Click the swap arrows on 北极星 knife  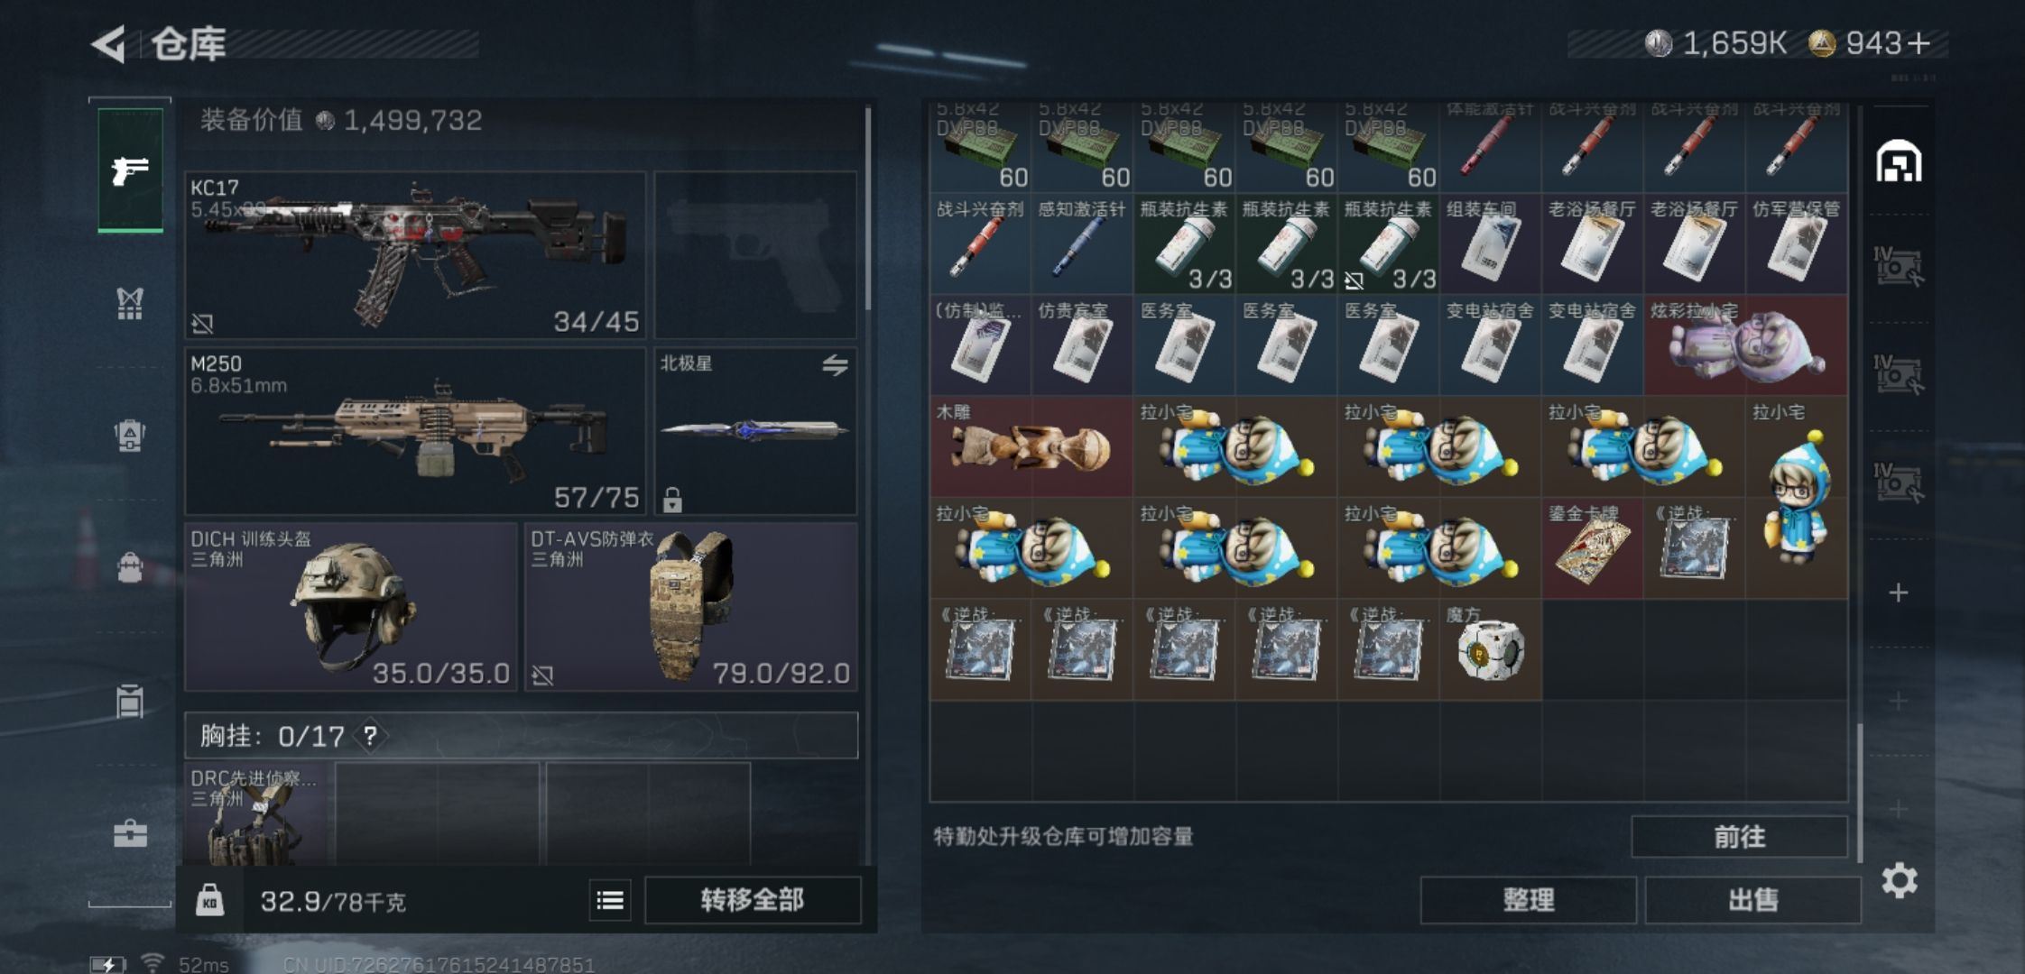pos(835,365)
